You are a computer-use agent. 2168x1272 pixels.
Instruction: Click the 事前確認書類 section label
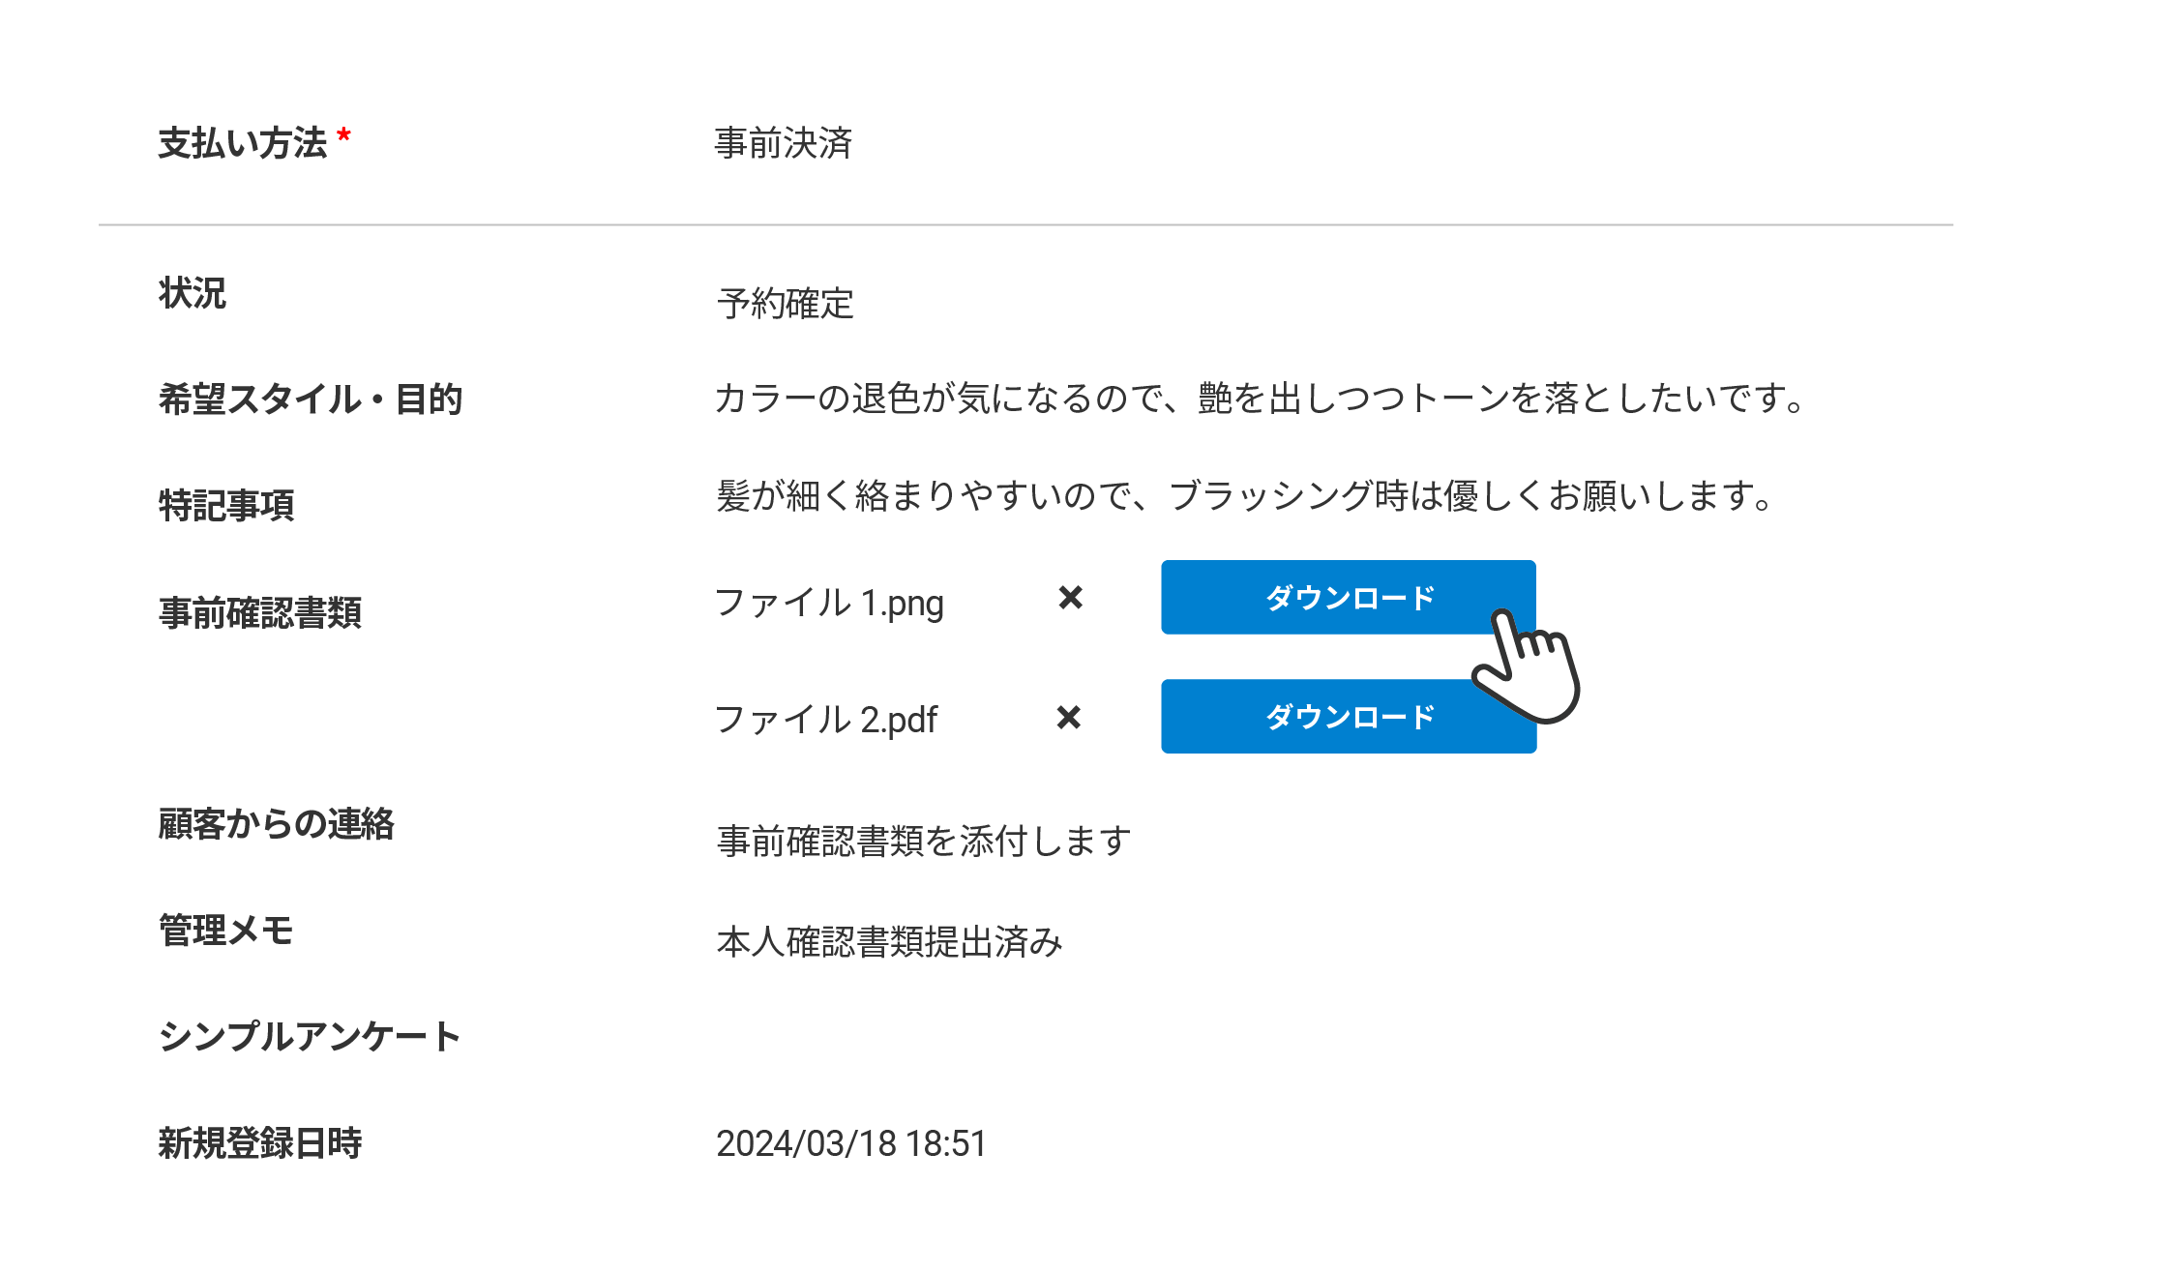click(x=259, y=613)
